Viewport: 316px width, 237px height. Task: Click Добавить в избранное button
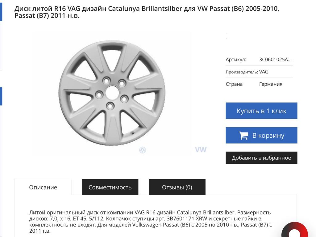(x=261, y=158)
